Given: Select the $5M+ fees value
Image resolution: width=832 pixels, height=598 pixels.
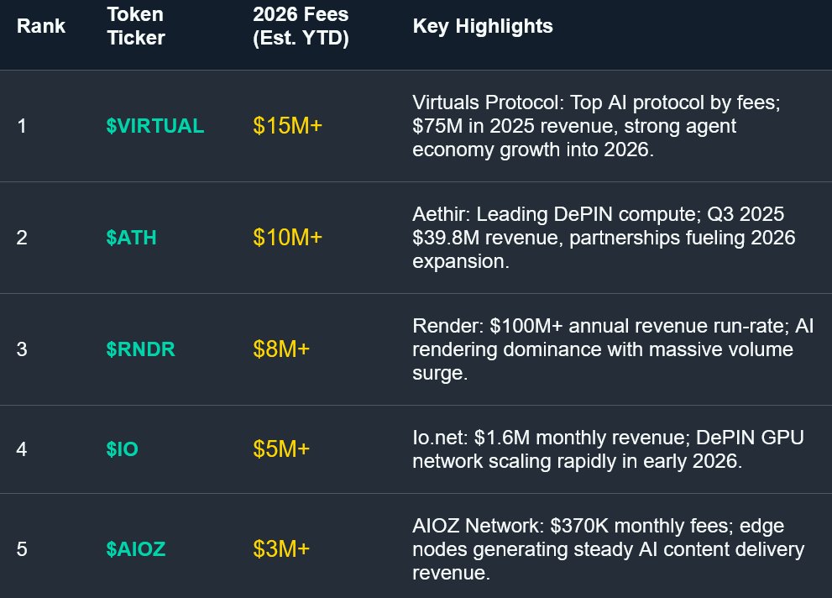Looking at the screenshot, I should (281, 449).
